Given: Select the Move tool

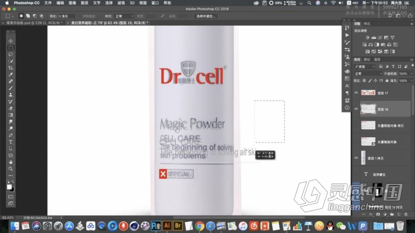Looking at the screenshot, I should 11,41.
